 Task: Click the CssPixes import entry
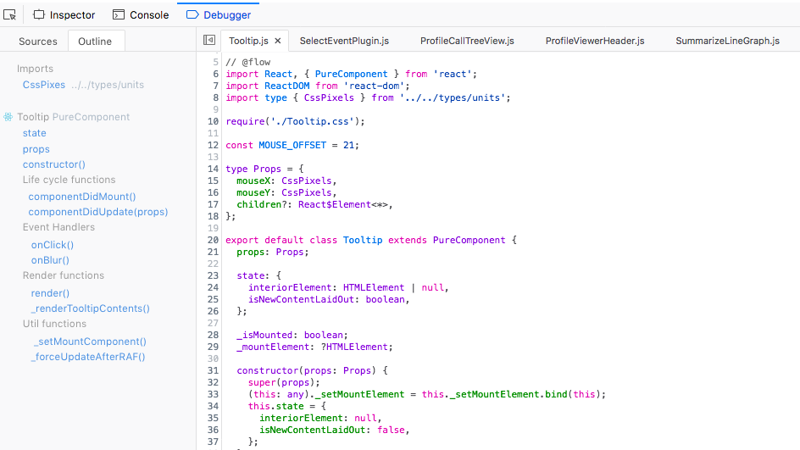[x=44, y=85]
